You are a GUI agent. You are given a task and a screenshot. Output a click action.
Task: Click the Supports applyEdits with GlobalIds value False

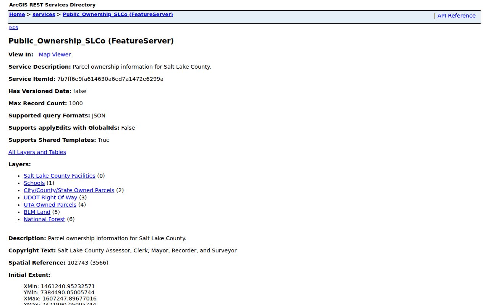128,128
